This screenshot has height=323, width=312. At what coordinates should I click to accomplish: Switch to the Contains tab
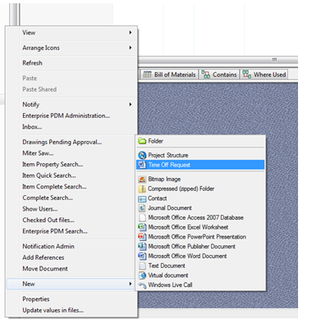(219, 75)
